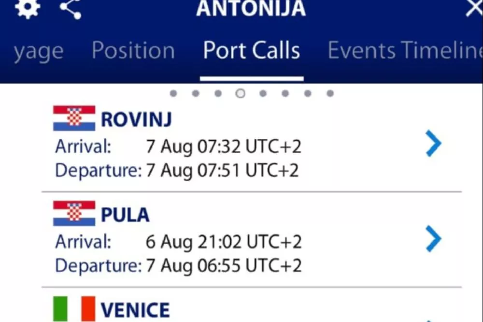Tap the ANTONIJA vessel title
Viewport: 483px width, 322px height.
tap(251, 8)
